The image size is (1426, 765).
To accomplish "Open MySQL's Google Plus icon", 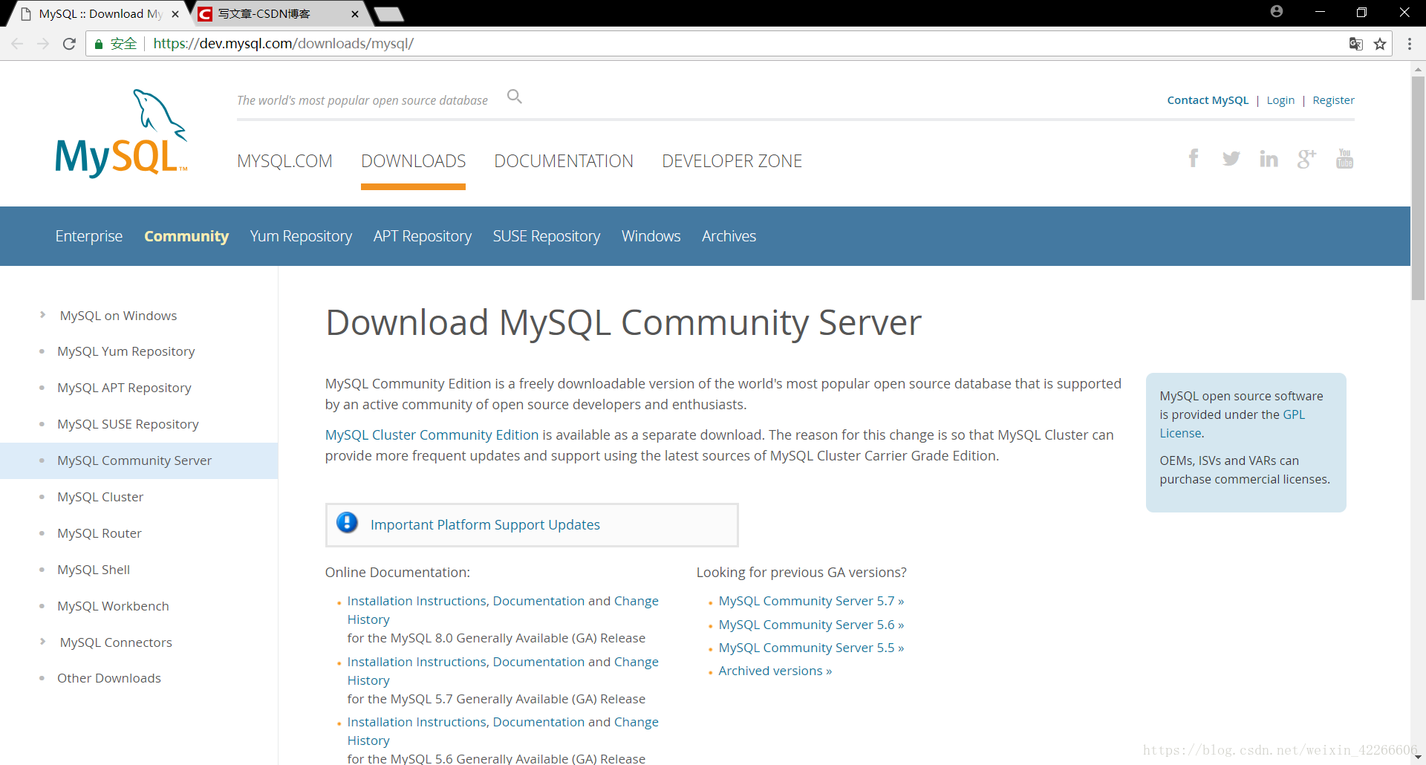I will click(1306, 158).
